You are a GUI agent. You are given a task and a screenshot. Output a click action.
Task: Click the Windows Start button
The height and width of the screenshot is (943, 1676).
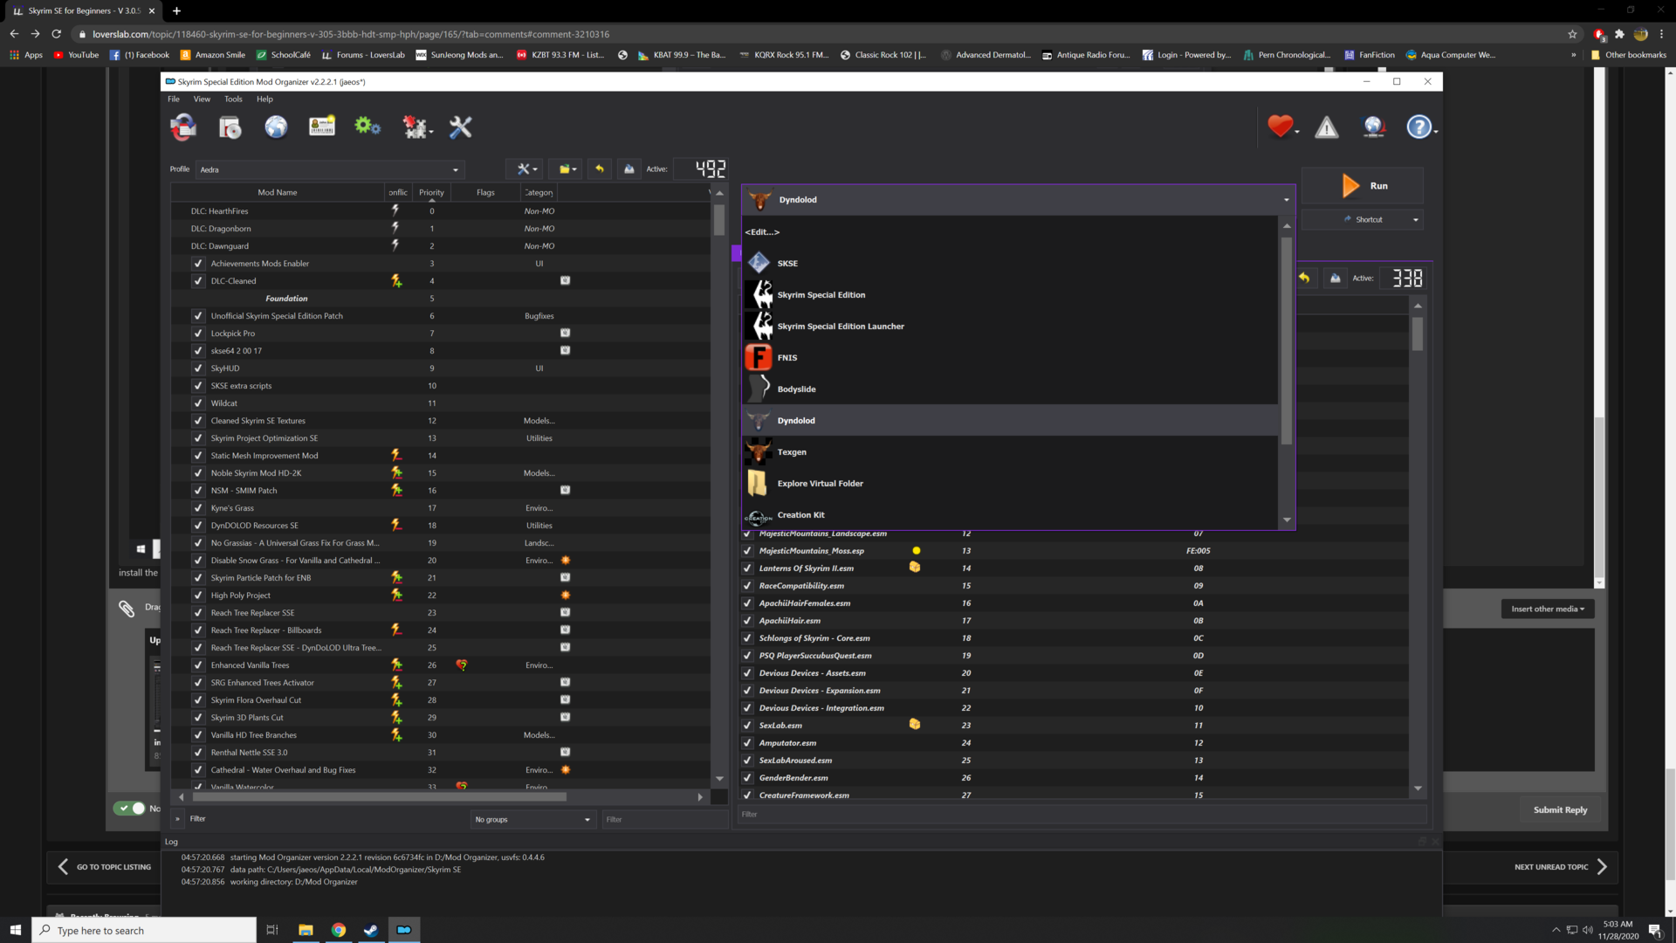tap(15, 930)
